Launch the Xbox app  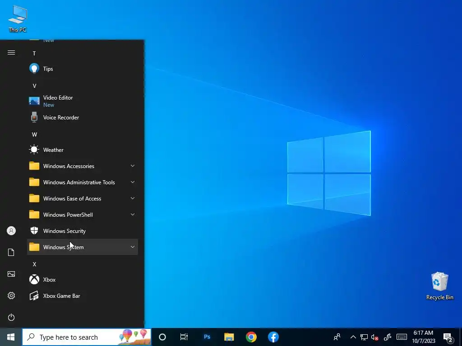[x=83, y=279]
